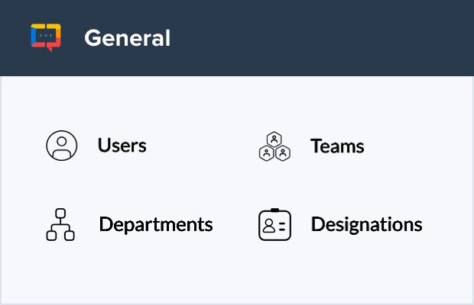Hit the name card icon beside Designations
The height and width of the screenshot is (305, 474).
(274, 224)
